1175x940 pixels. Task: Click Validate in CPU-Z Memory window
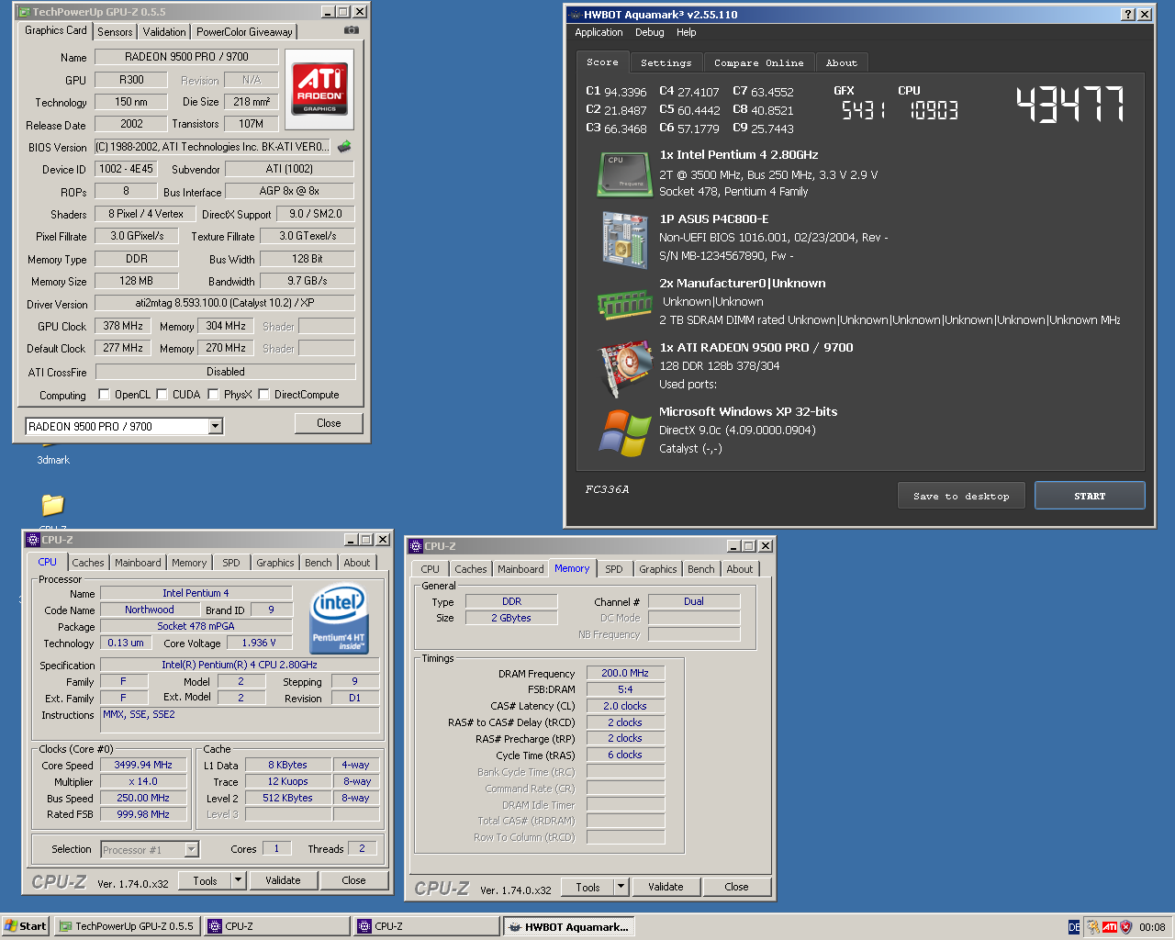tap(666, 887)
